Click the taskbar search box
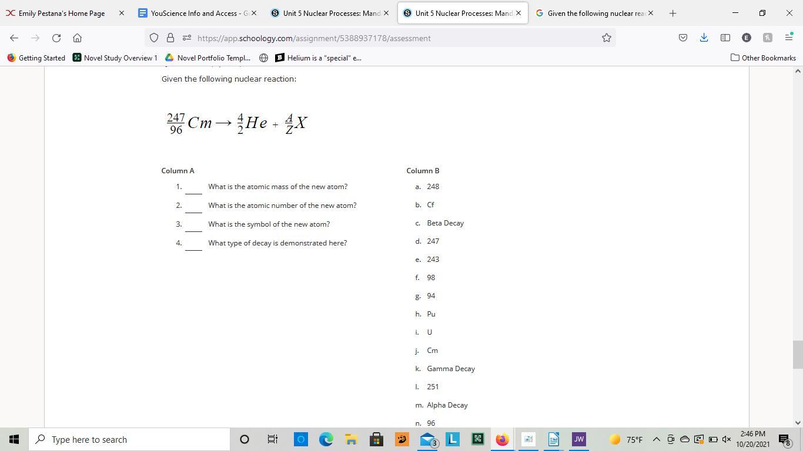 pyautogui.click(x=129, y=439)
